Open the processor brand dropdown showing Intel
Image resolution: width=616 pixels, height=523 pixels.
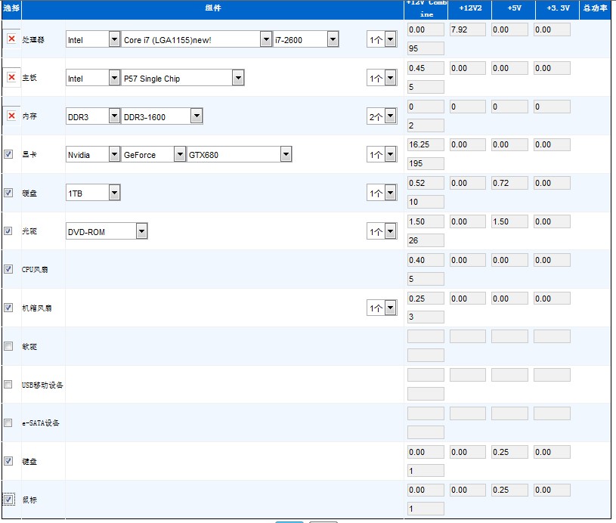pos(93,39)
